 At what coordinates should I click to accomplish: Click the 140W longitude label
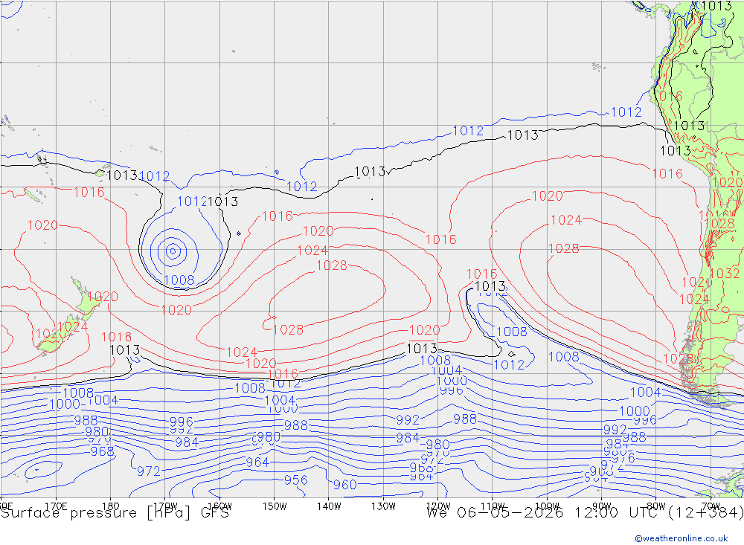329,506
